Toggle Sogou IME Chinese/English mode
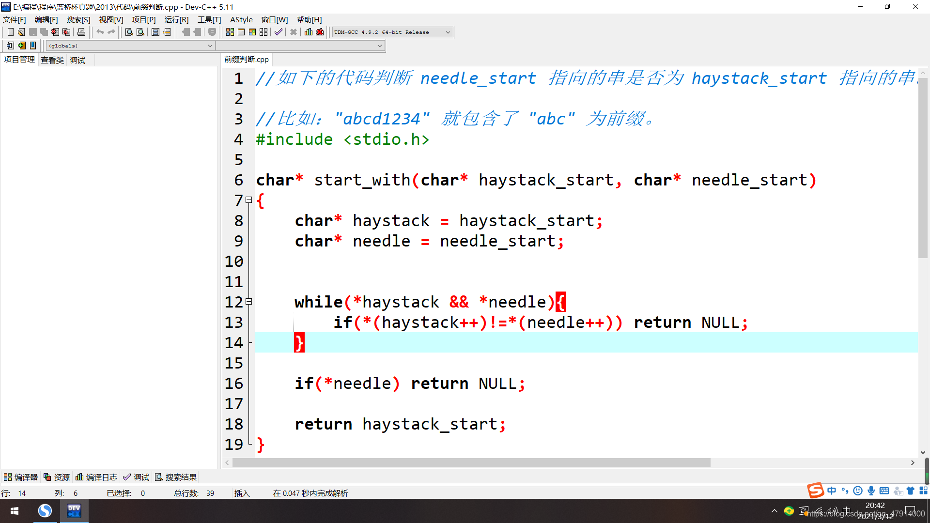930x523 pixels. tap(832, 491)
